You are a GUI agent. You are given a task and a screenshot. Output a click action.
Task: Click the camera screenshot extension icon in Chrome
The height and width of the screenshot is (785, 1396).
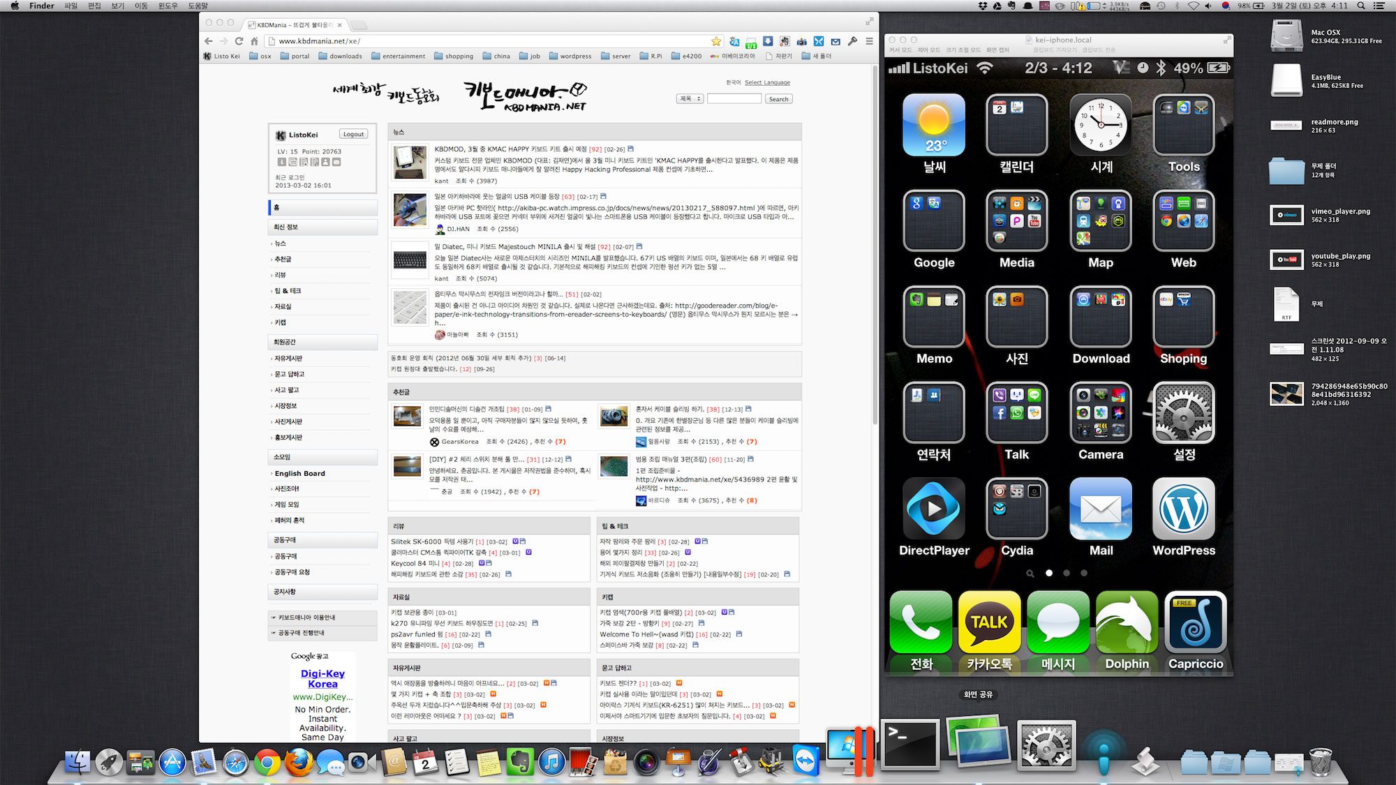pos(802,41)
